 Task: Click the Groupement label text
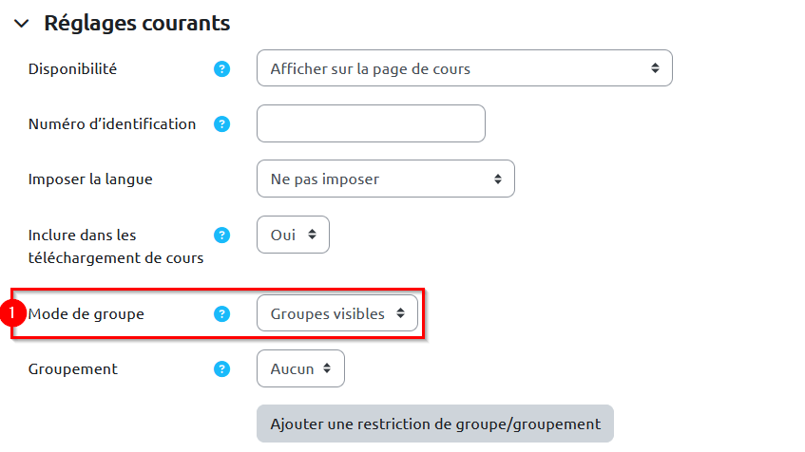pos(73,368)
